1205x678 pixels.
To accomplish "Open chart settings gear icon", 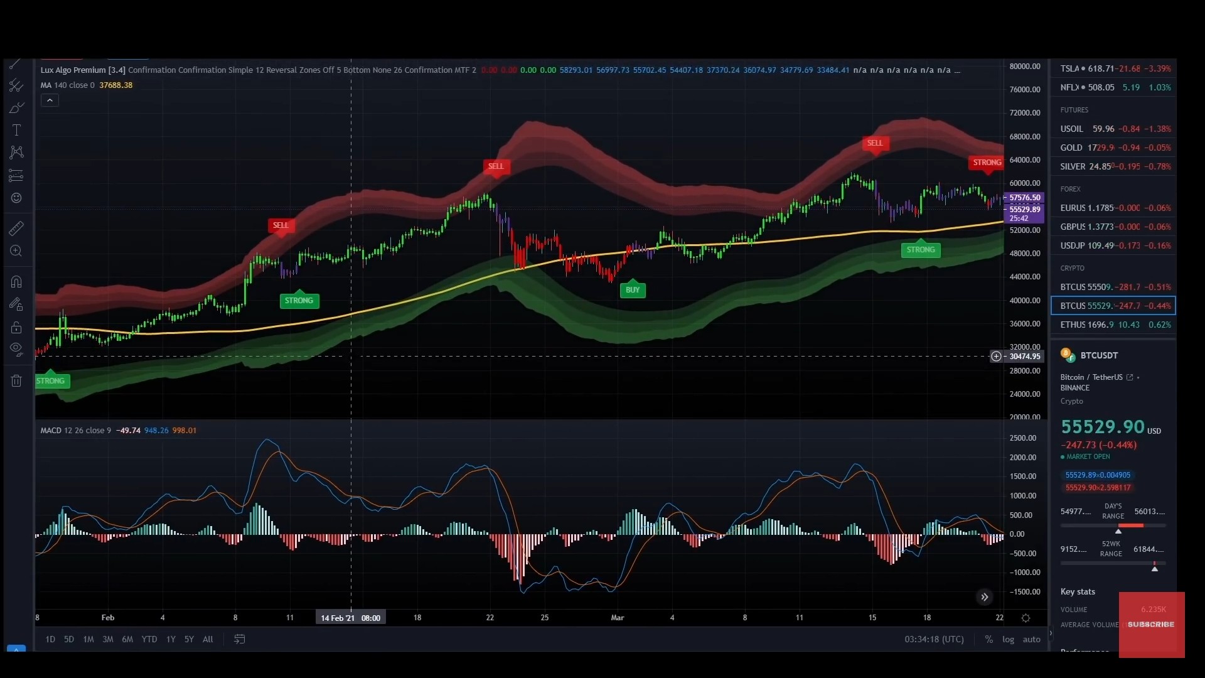I will 1026,618.
